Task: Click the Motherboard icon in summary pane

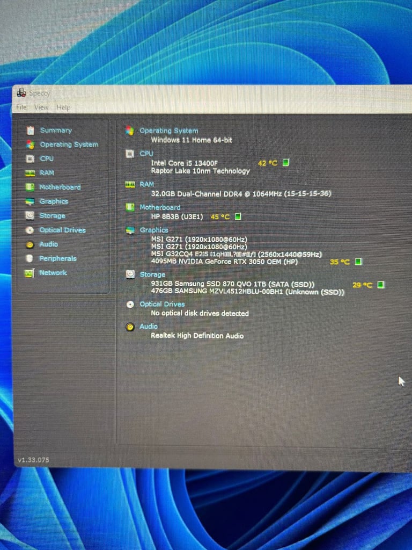Action: coord(130,207)
